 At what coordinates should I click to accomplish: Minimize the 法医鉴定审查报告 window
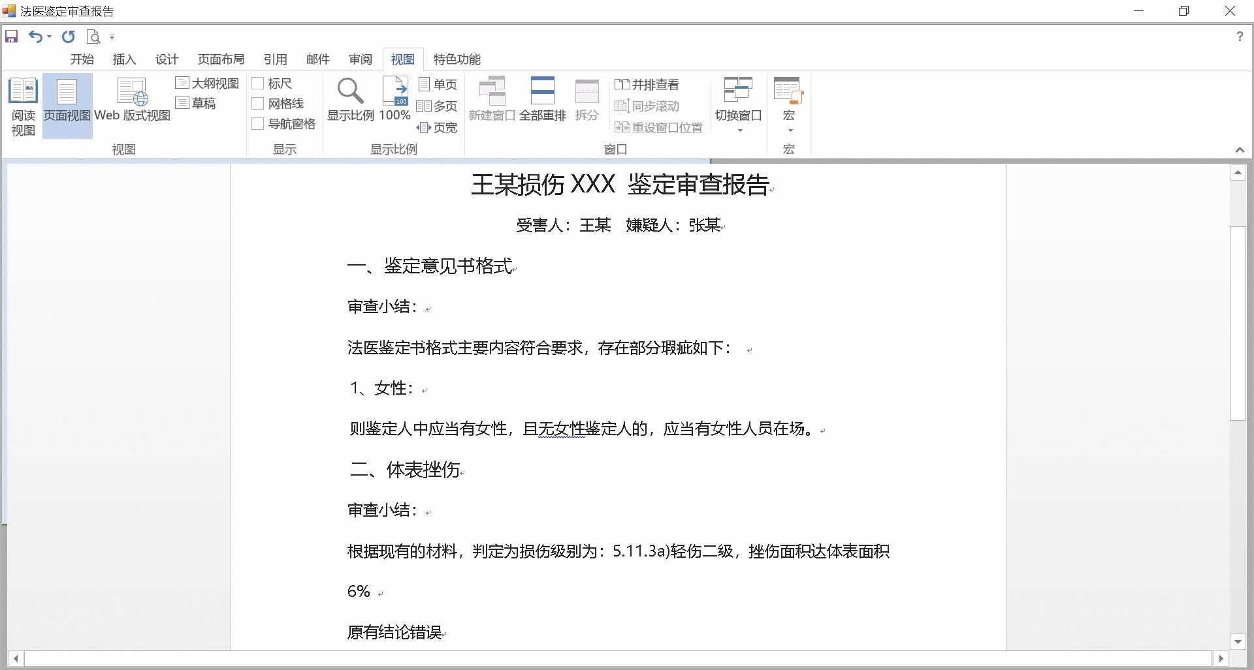pyautogui.click(x=1139, y=11)
